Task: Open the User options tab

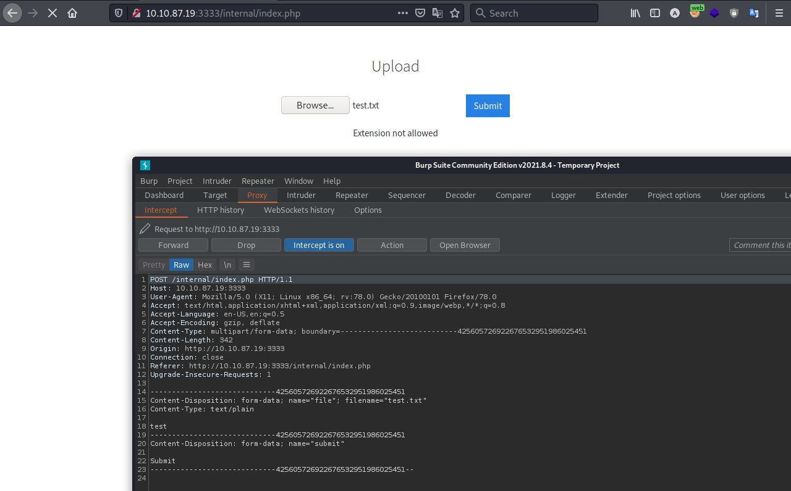Action: pos(742,195)
